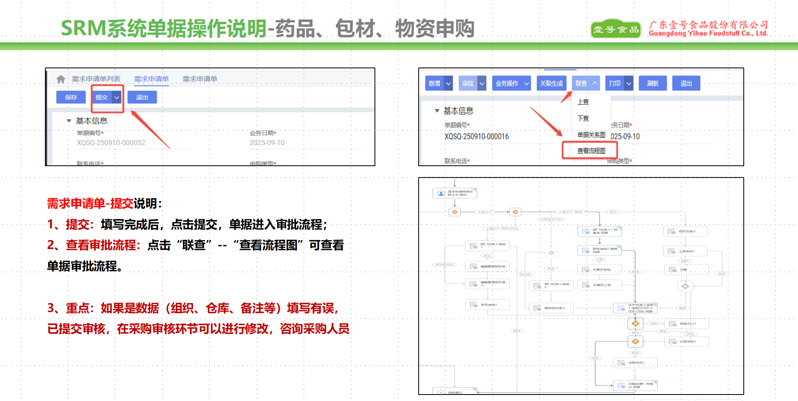Click the first orange gateway diamond in flowchart
Image resolution: width=798 pixels, height=401 pixels.
[455, 212]
